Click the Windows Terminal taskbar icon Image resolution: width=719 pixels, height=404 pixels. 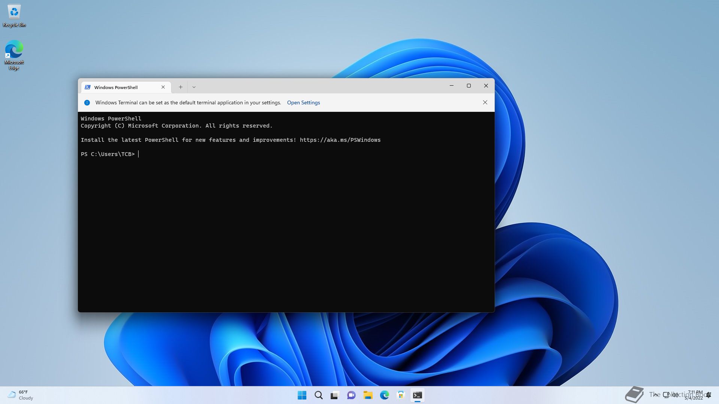(417, 395)
